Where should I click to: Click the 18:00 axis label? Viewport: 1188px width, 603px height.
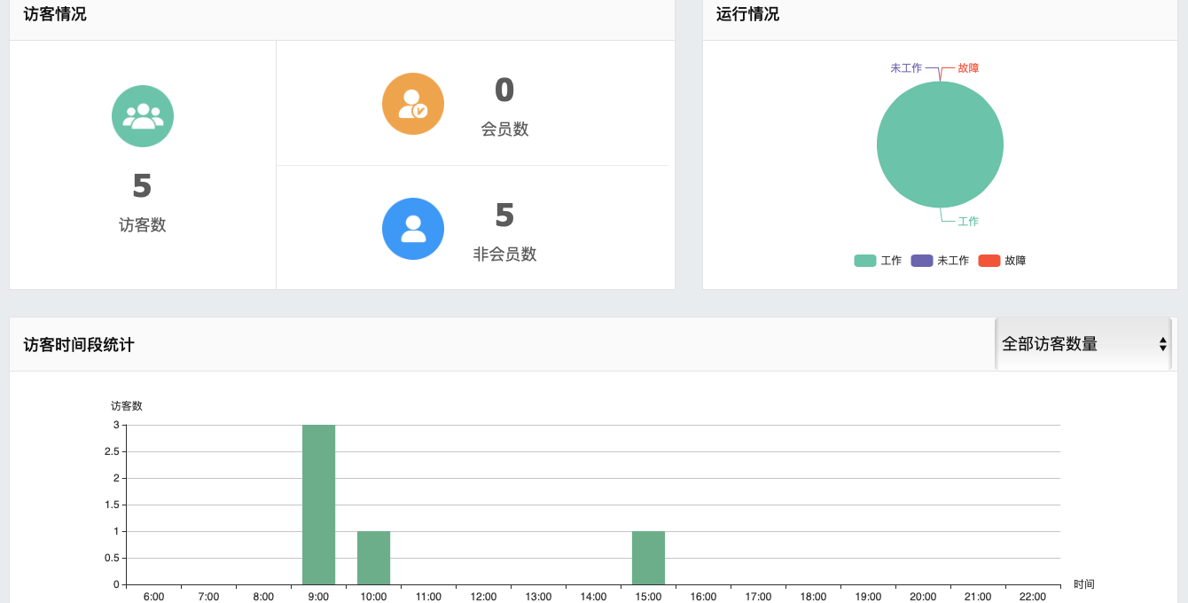(x=813, y=597)
